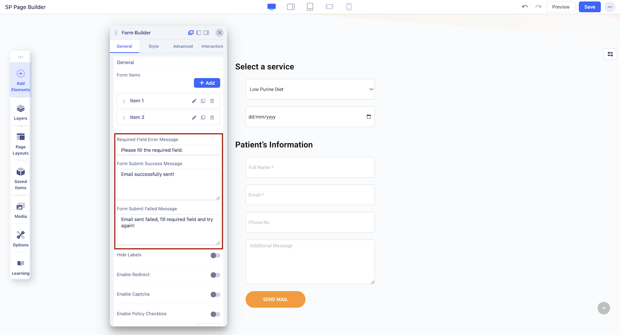The height and width of the screenshot is (335, 620).
Task: Open the Advanced tab
Action: 183,46
